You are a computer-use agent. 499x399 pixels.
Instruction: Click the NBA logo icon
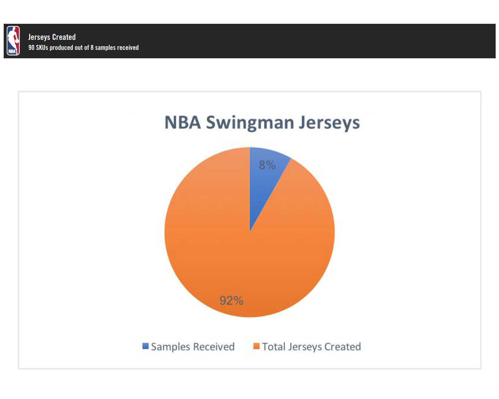[x=13, y=41]
